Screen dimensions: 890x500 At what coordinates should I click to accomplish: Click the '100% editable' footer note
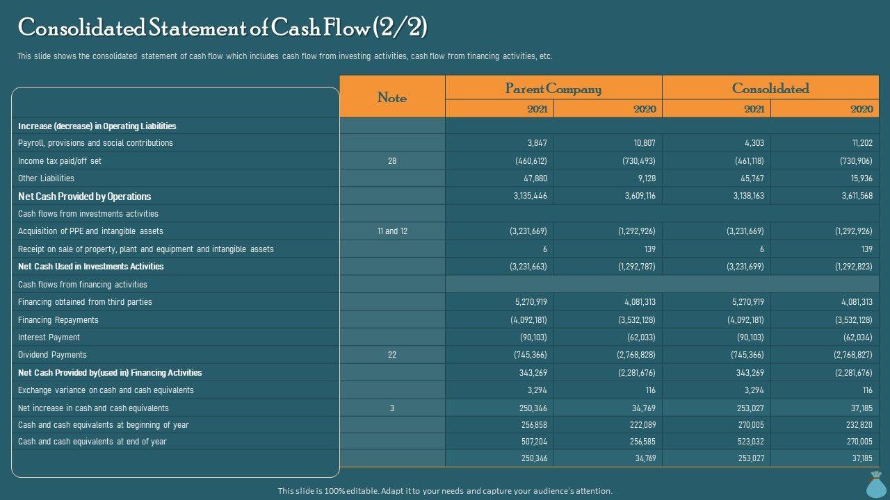tap(445, 491)
